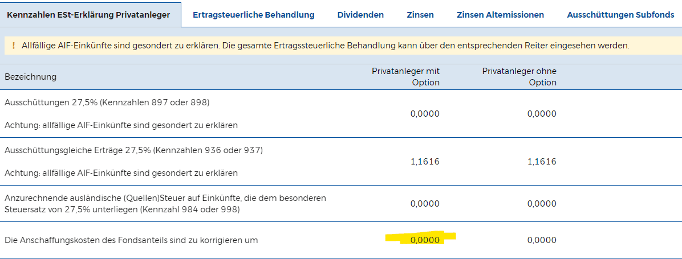Click the AIF-Einkünfte notice banner text

coord(326,46)
